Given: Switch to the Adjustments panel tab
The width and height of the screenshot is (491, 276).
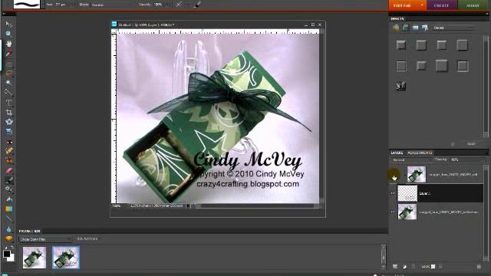Looking at the screenshot, I should click(420, 153).
